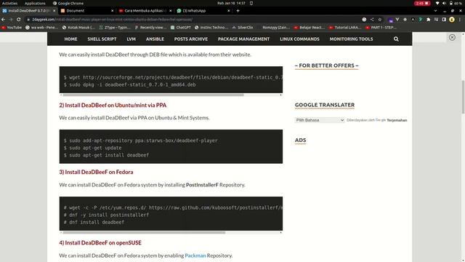Screen dimensions: 465x262
Task: Switch to the WhatsApp tab
Action: (203, 11)
